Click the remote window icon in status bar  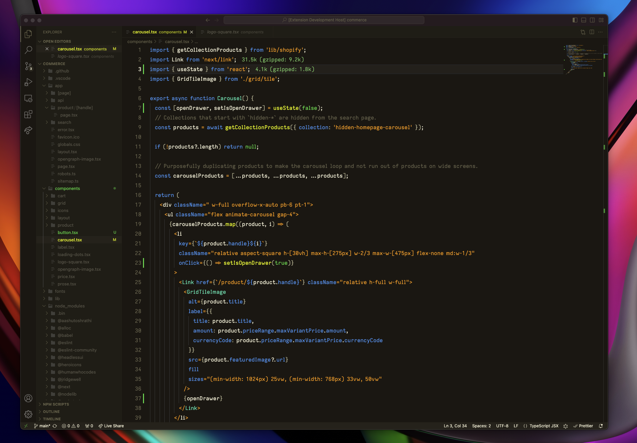pyautogui.click(x=26, y=426)
